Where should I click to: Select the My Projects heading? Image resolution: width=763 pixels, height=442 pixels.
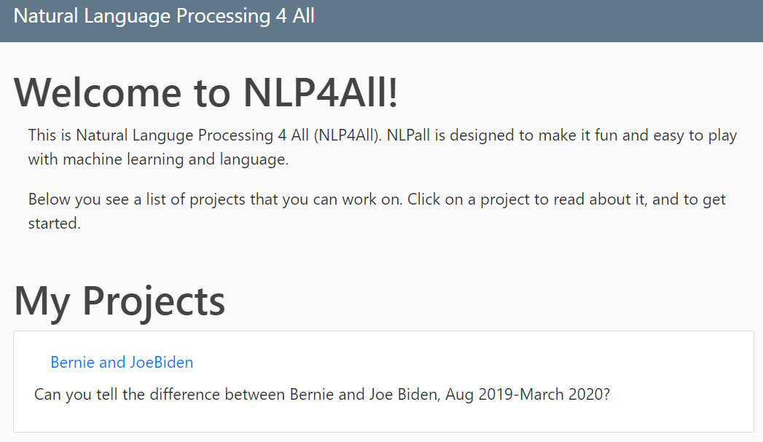[x=120, y=300]
